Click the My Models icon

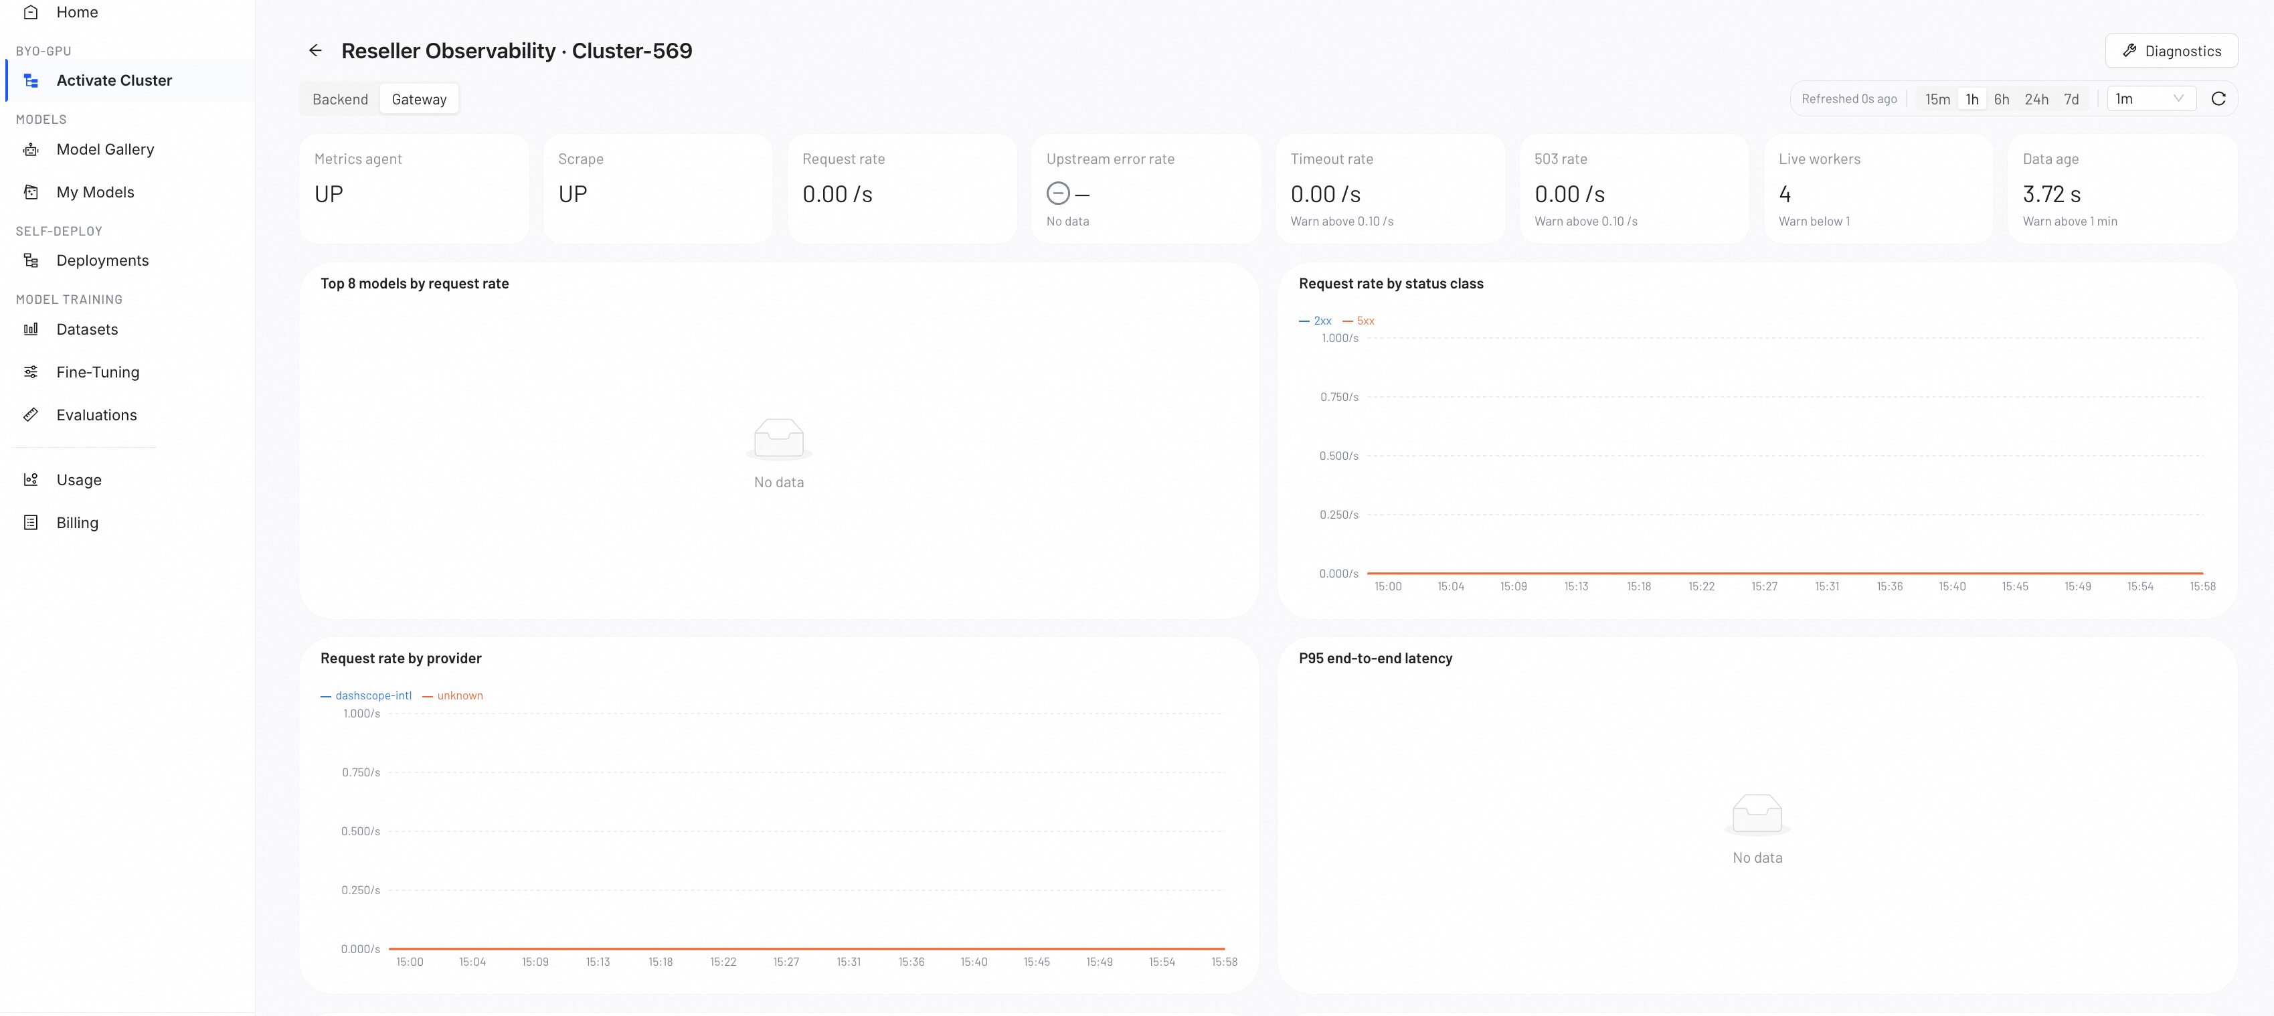tap(31, 193)
